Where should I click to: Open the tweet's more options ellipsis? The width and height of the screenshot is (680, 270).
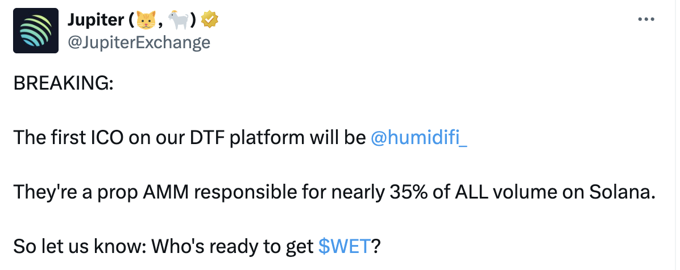[647, 19]
